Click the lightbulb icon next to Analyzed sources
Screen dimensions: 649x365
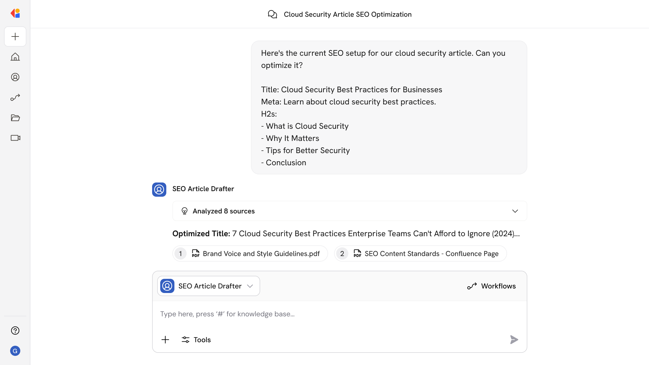point(185,211)
